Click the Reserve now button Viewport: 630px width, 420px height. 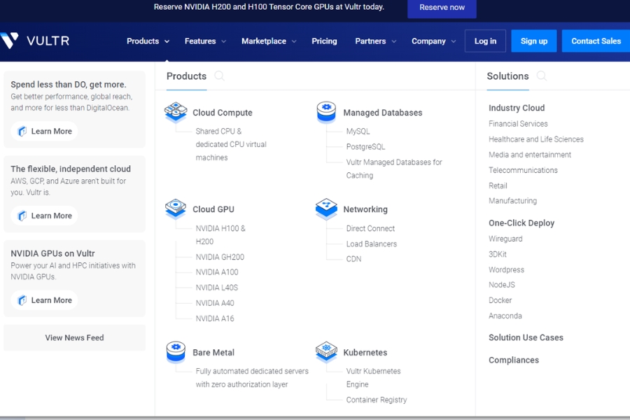click(442, 8)
